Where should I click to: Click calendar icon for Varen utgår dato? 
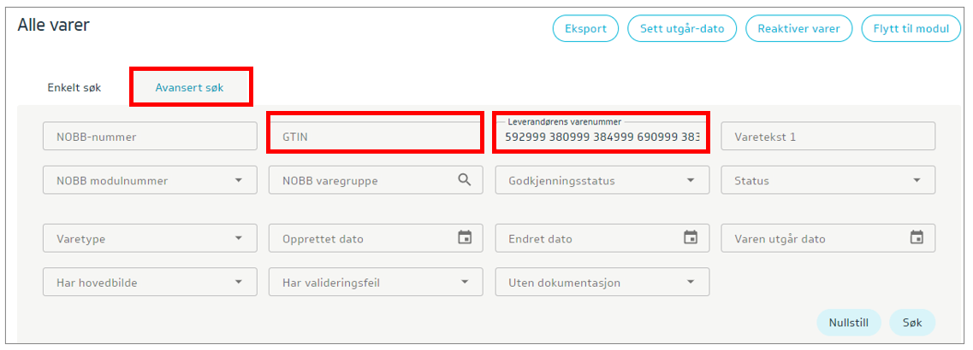click(x=916, y=238)
